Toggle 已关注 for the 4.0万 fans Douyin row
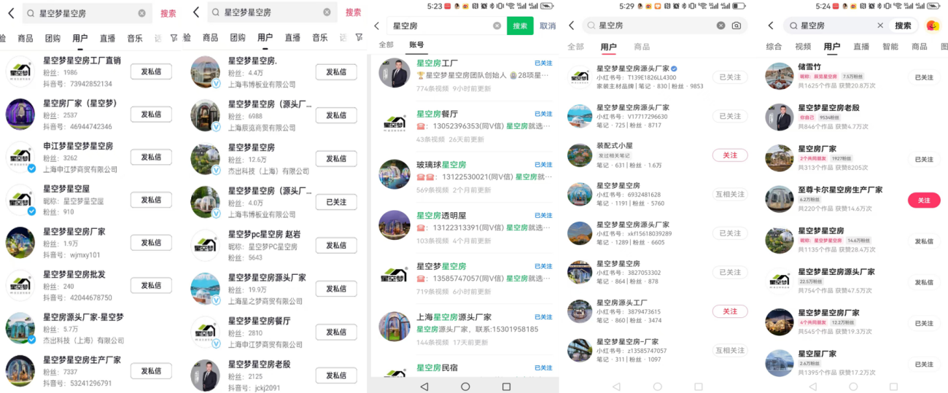 pos(336,202)
